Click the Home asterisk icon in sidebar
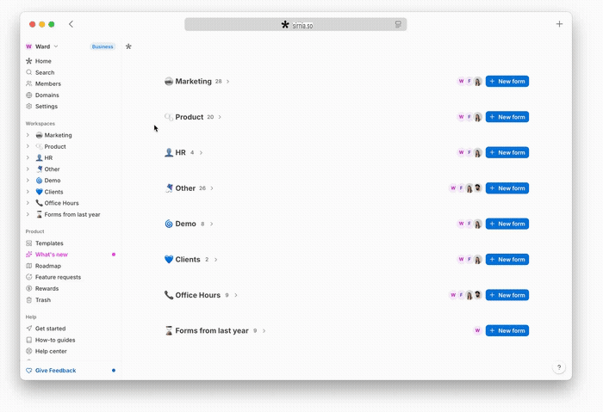The height and width of the screenshot is (412, 603). (x=28, y=61)
